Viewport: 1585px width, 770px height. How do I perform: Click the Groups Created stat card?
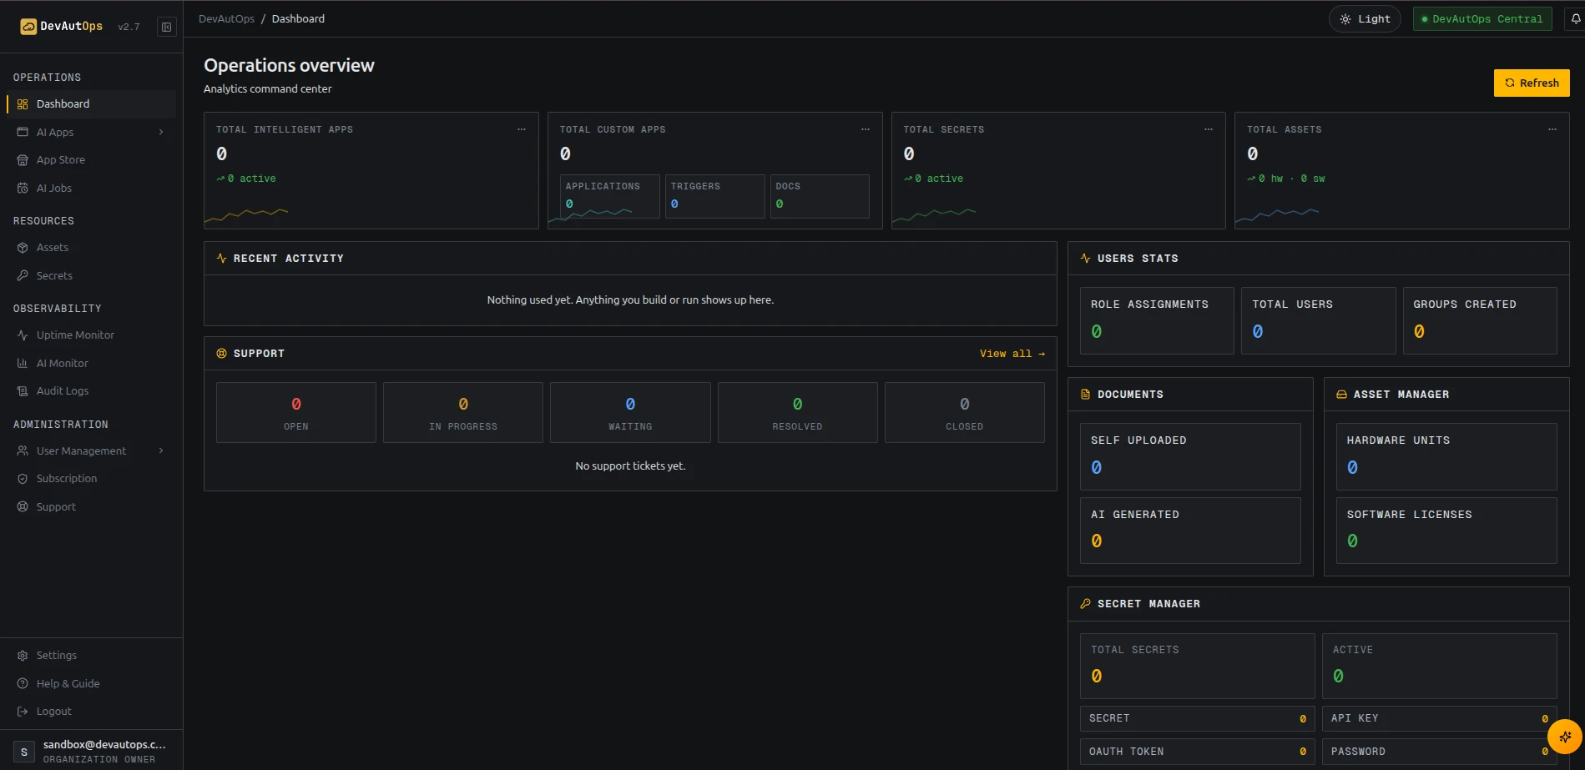tap(1480, 321)
